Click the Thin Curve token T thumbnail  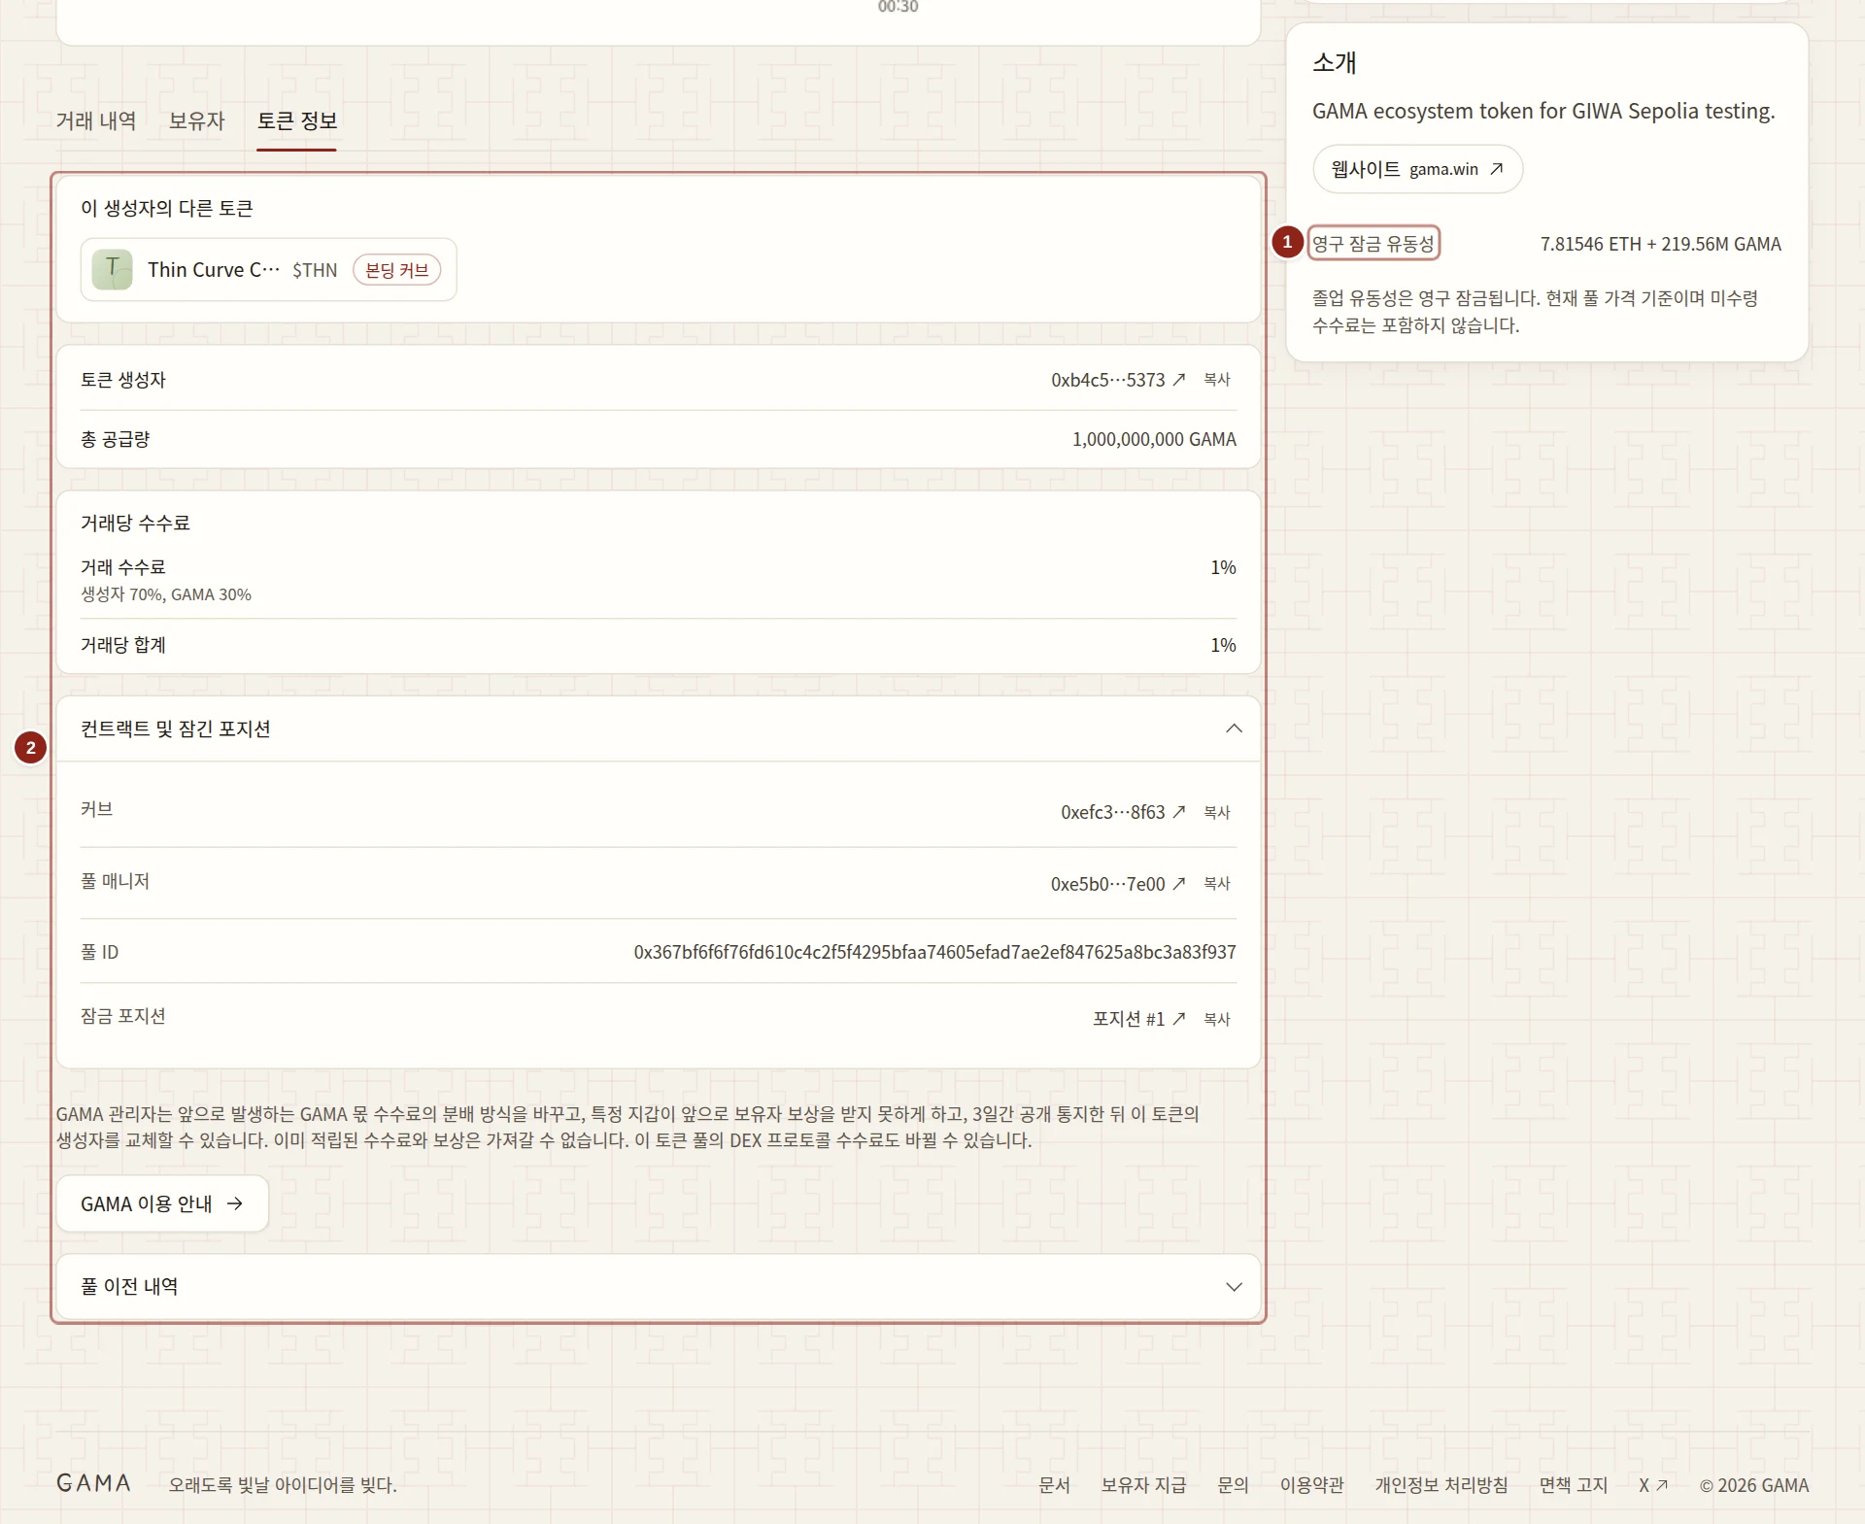[x=113, y=269]
